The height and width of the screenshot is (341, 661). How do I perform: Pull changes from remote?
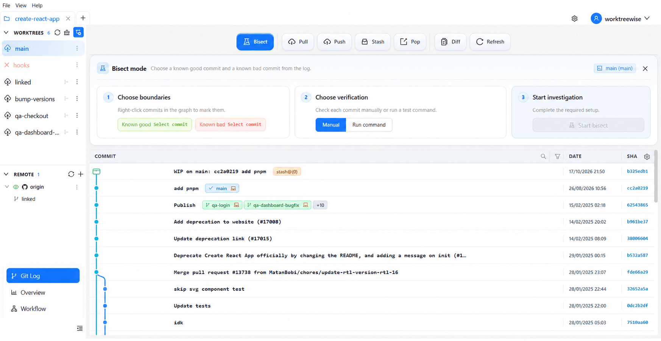coord(298,42)
